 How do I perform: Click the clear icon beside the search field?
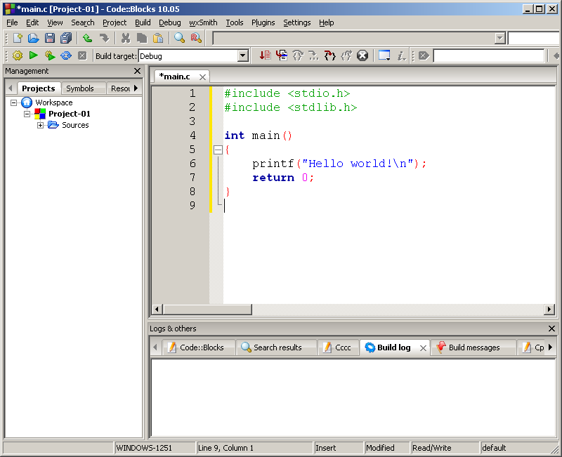click(424, 56)
